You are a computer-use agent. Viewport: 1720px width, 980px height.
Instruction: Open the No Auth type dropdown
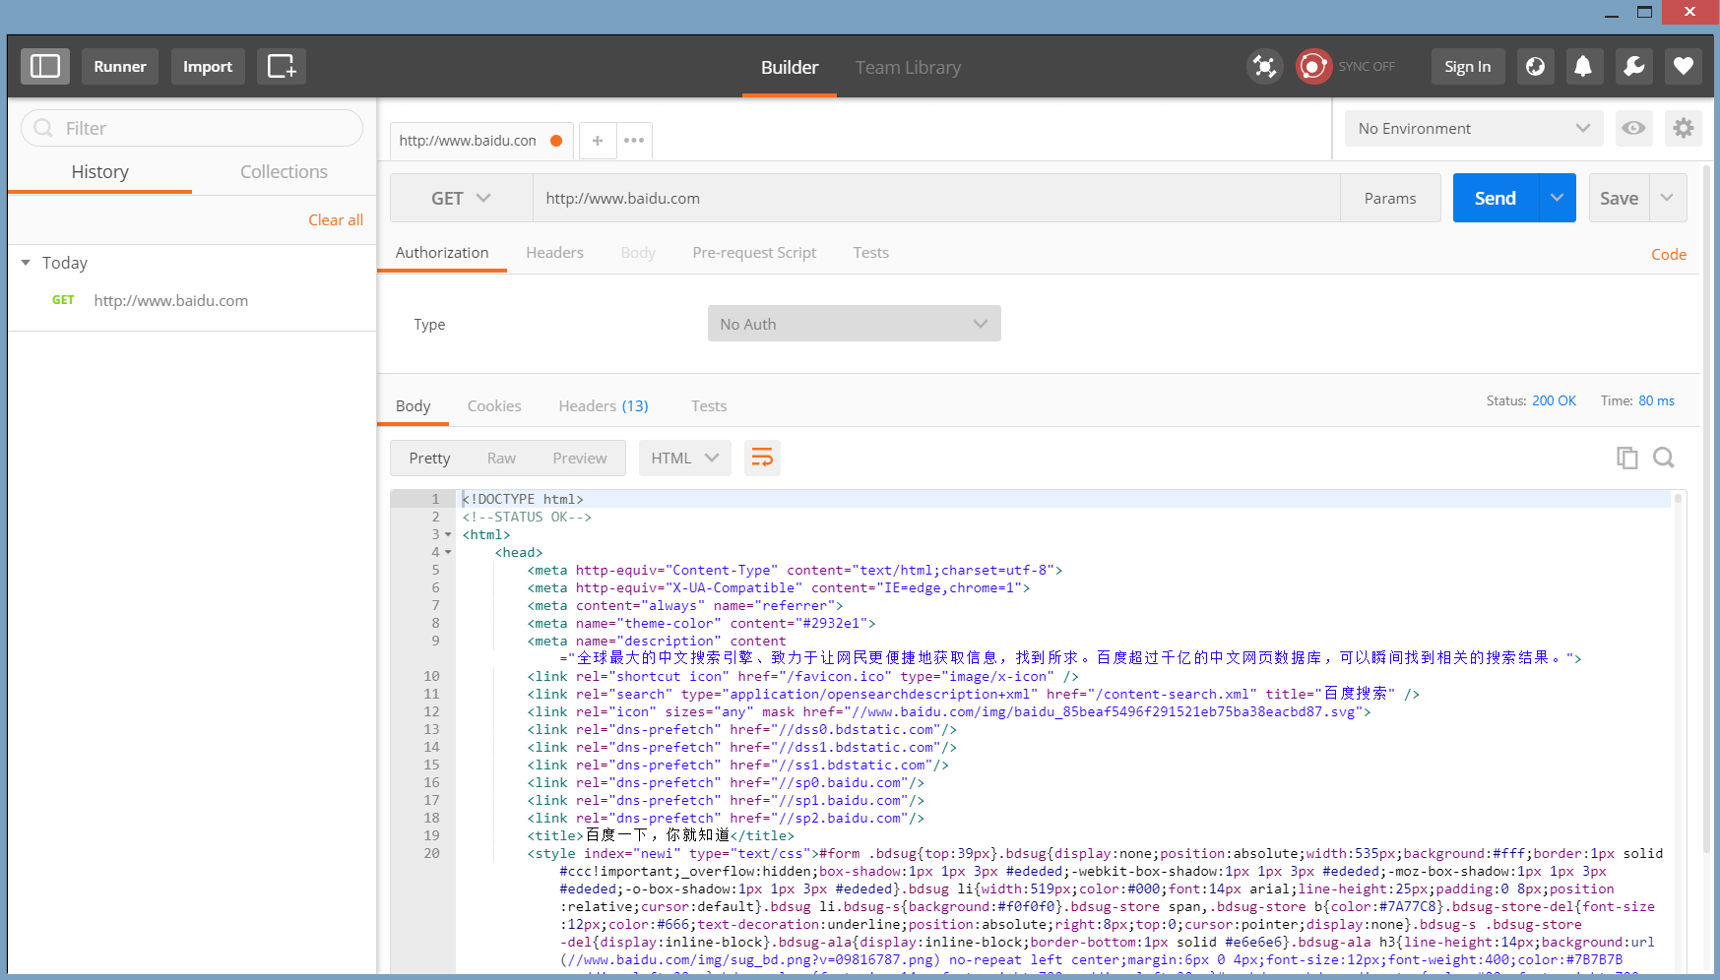[x=855, y=324]
